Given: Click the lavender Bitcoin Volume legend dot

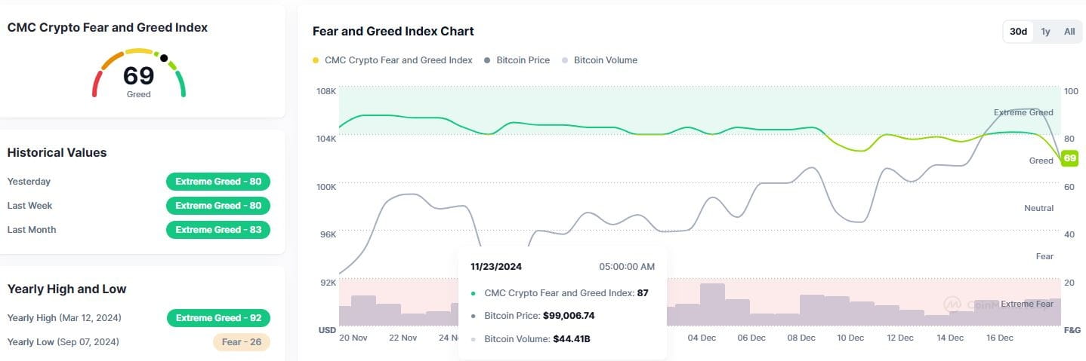Looking at the screenshot, I should click(x=566, y=60).
